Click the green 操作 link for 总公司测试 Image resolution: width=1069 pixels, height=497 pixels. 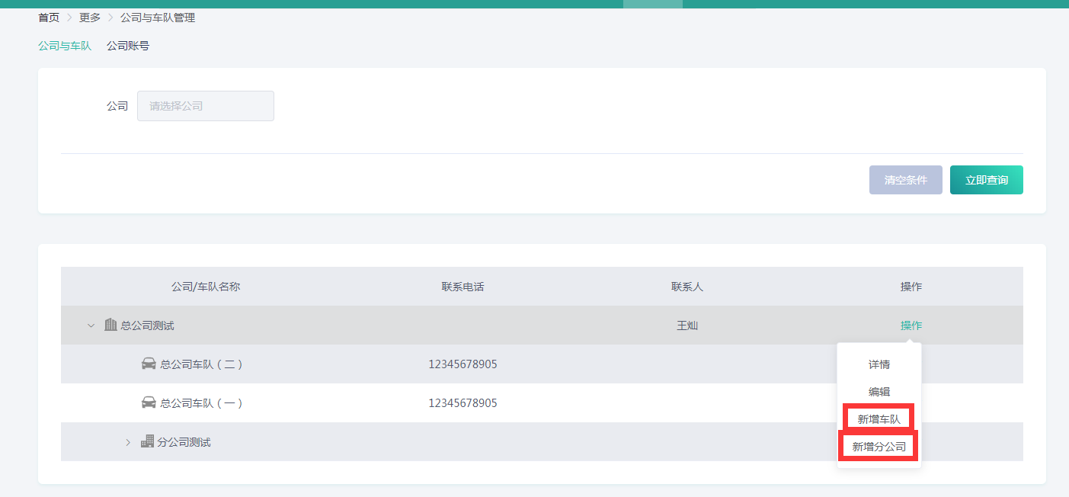tap(911, 325)
